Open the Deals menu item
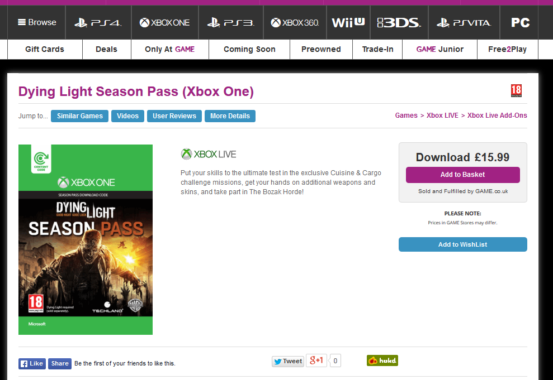Image resolution: width=553 pixels, height=380 pixels. click(106, 49)
